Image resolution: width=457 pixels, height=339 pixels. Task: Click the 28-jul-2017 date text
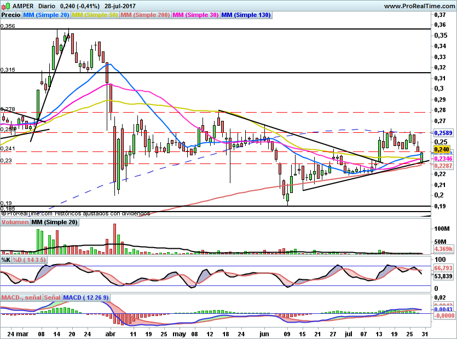point(120,6)
